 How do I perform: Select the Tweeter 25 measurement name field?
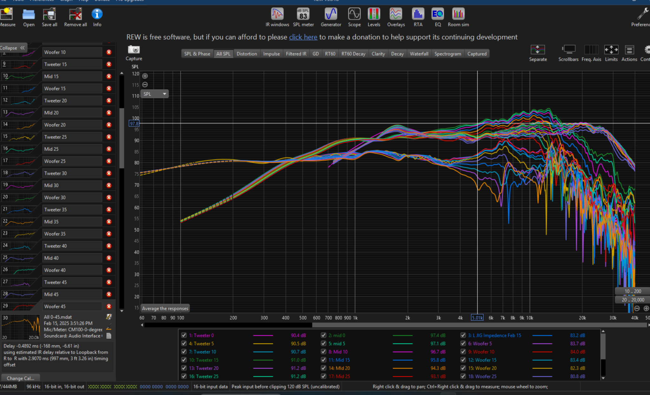click(72, 137)
